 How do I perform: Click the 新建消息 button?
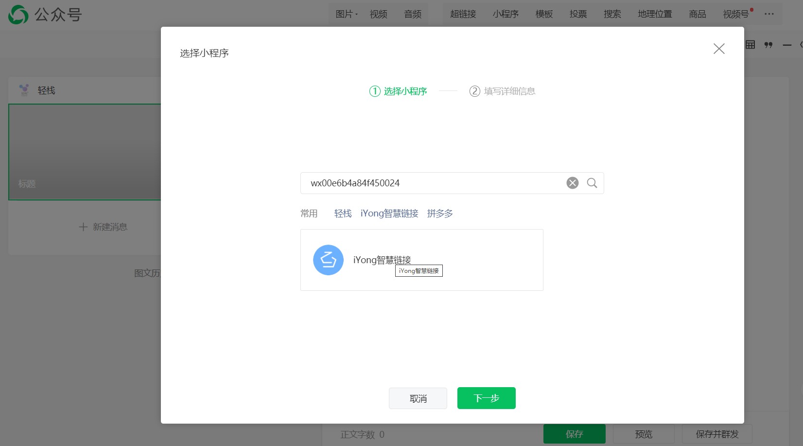103,227
